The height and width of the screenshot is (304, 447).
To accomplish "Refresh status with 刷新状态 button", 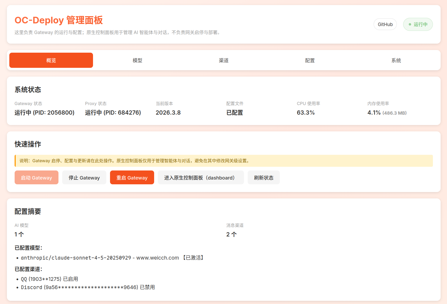I will 263,178.
